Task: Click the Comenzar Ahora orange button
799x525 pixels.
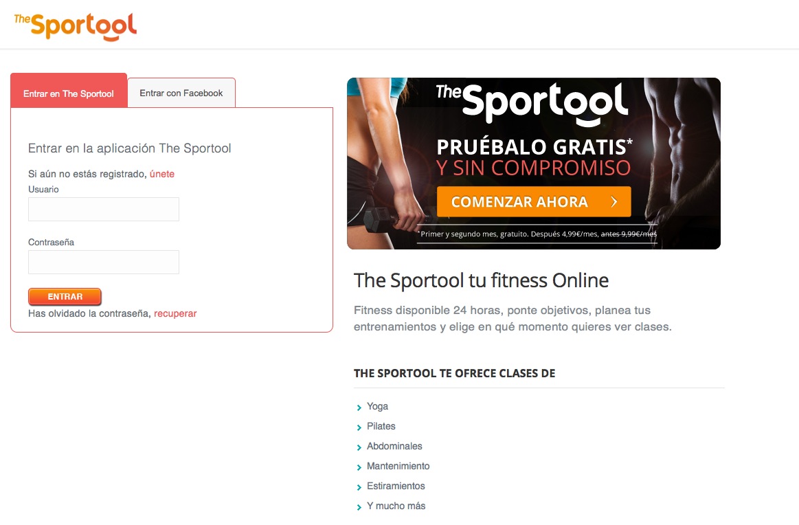Action: pos(534,202)
